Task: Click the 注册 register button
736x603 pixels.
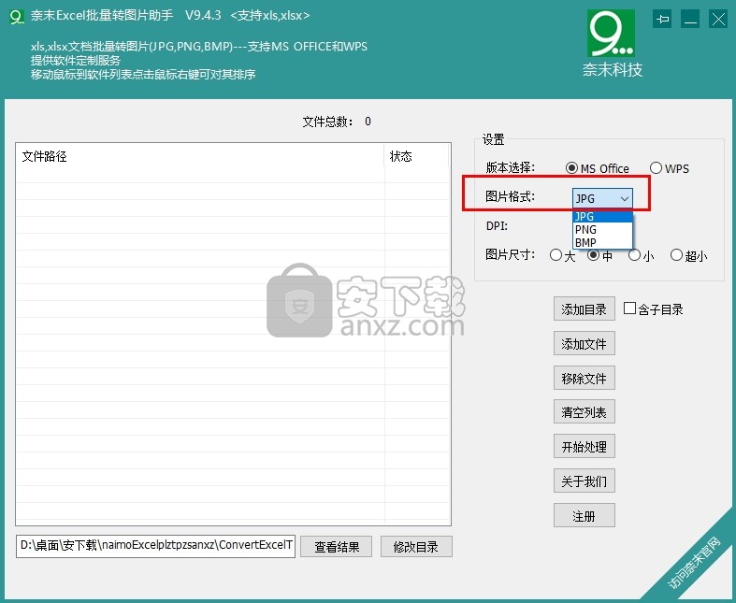Action: [584, 516]
